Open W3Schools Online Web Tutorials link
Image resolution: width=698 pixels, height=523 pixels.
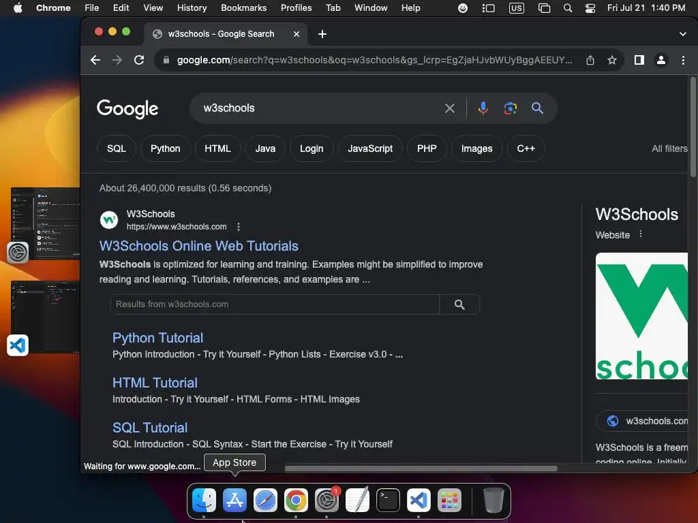point(198,246)
